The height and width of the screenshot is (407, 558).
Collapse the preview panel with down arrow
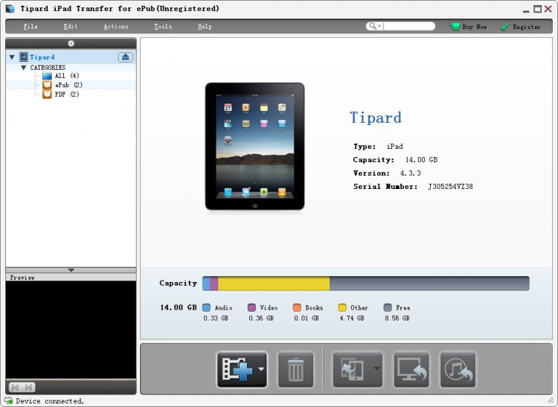click(x=71, y=270)
